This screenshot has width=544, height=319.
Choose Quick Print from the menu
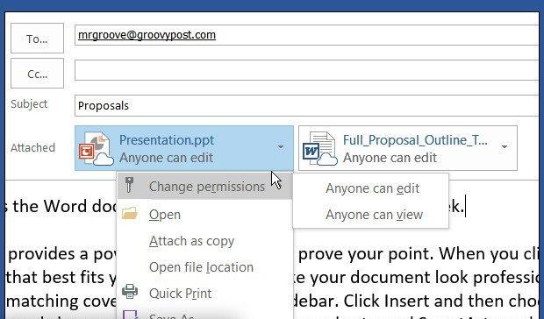[x=204, y=294]
